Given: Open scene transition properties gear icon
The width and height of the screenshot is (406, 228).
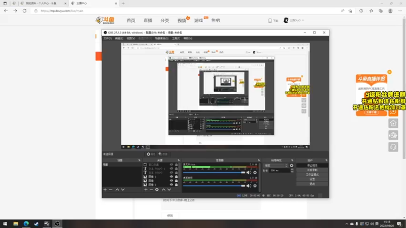Looking at the screenshot, I should pyautogui.click(x=291, y=166).
